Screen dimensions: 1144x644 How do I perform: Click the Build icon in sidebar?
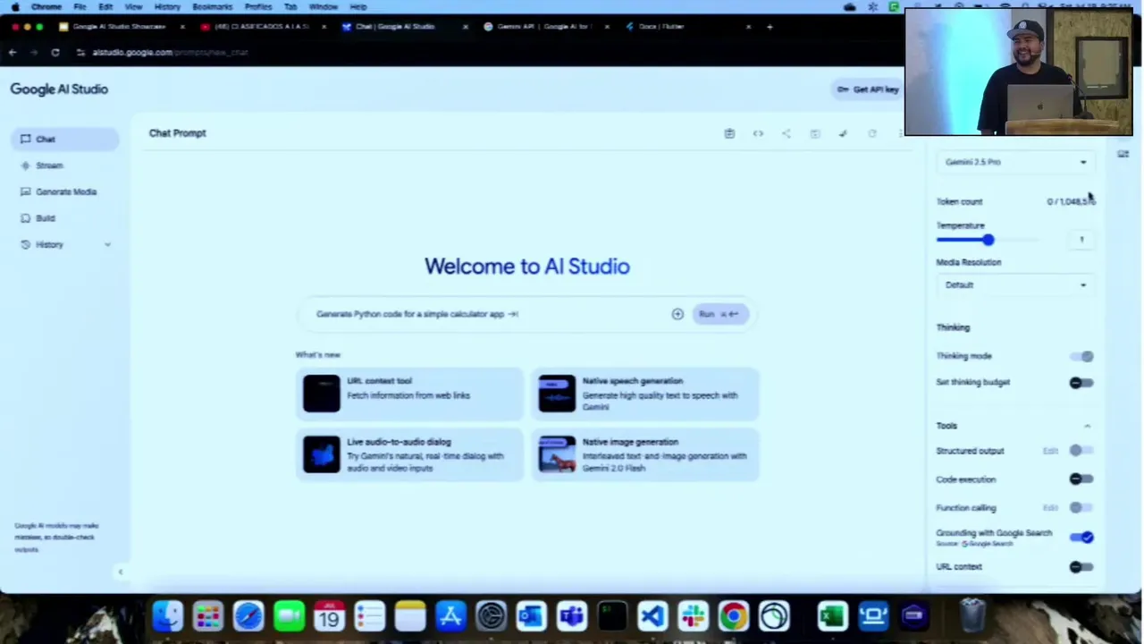(25, 218)
